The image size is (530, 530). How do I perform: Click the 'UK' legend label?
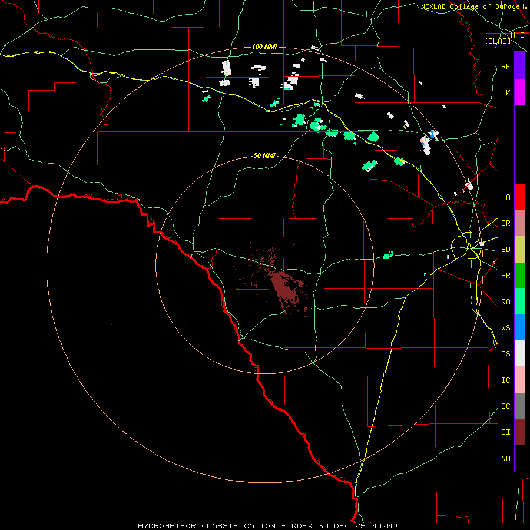(505, 92)
